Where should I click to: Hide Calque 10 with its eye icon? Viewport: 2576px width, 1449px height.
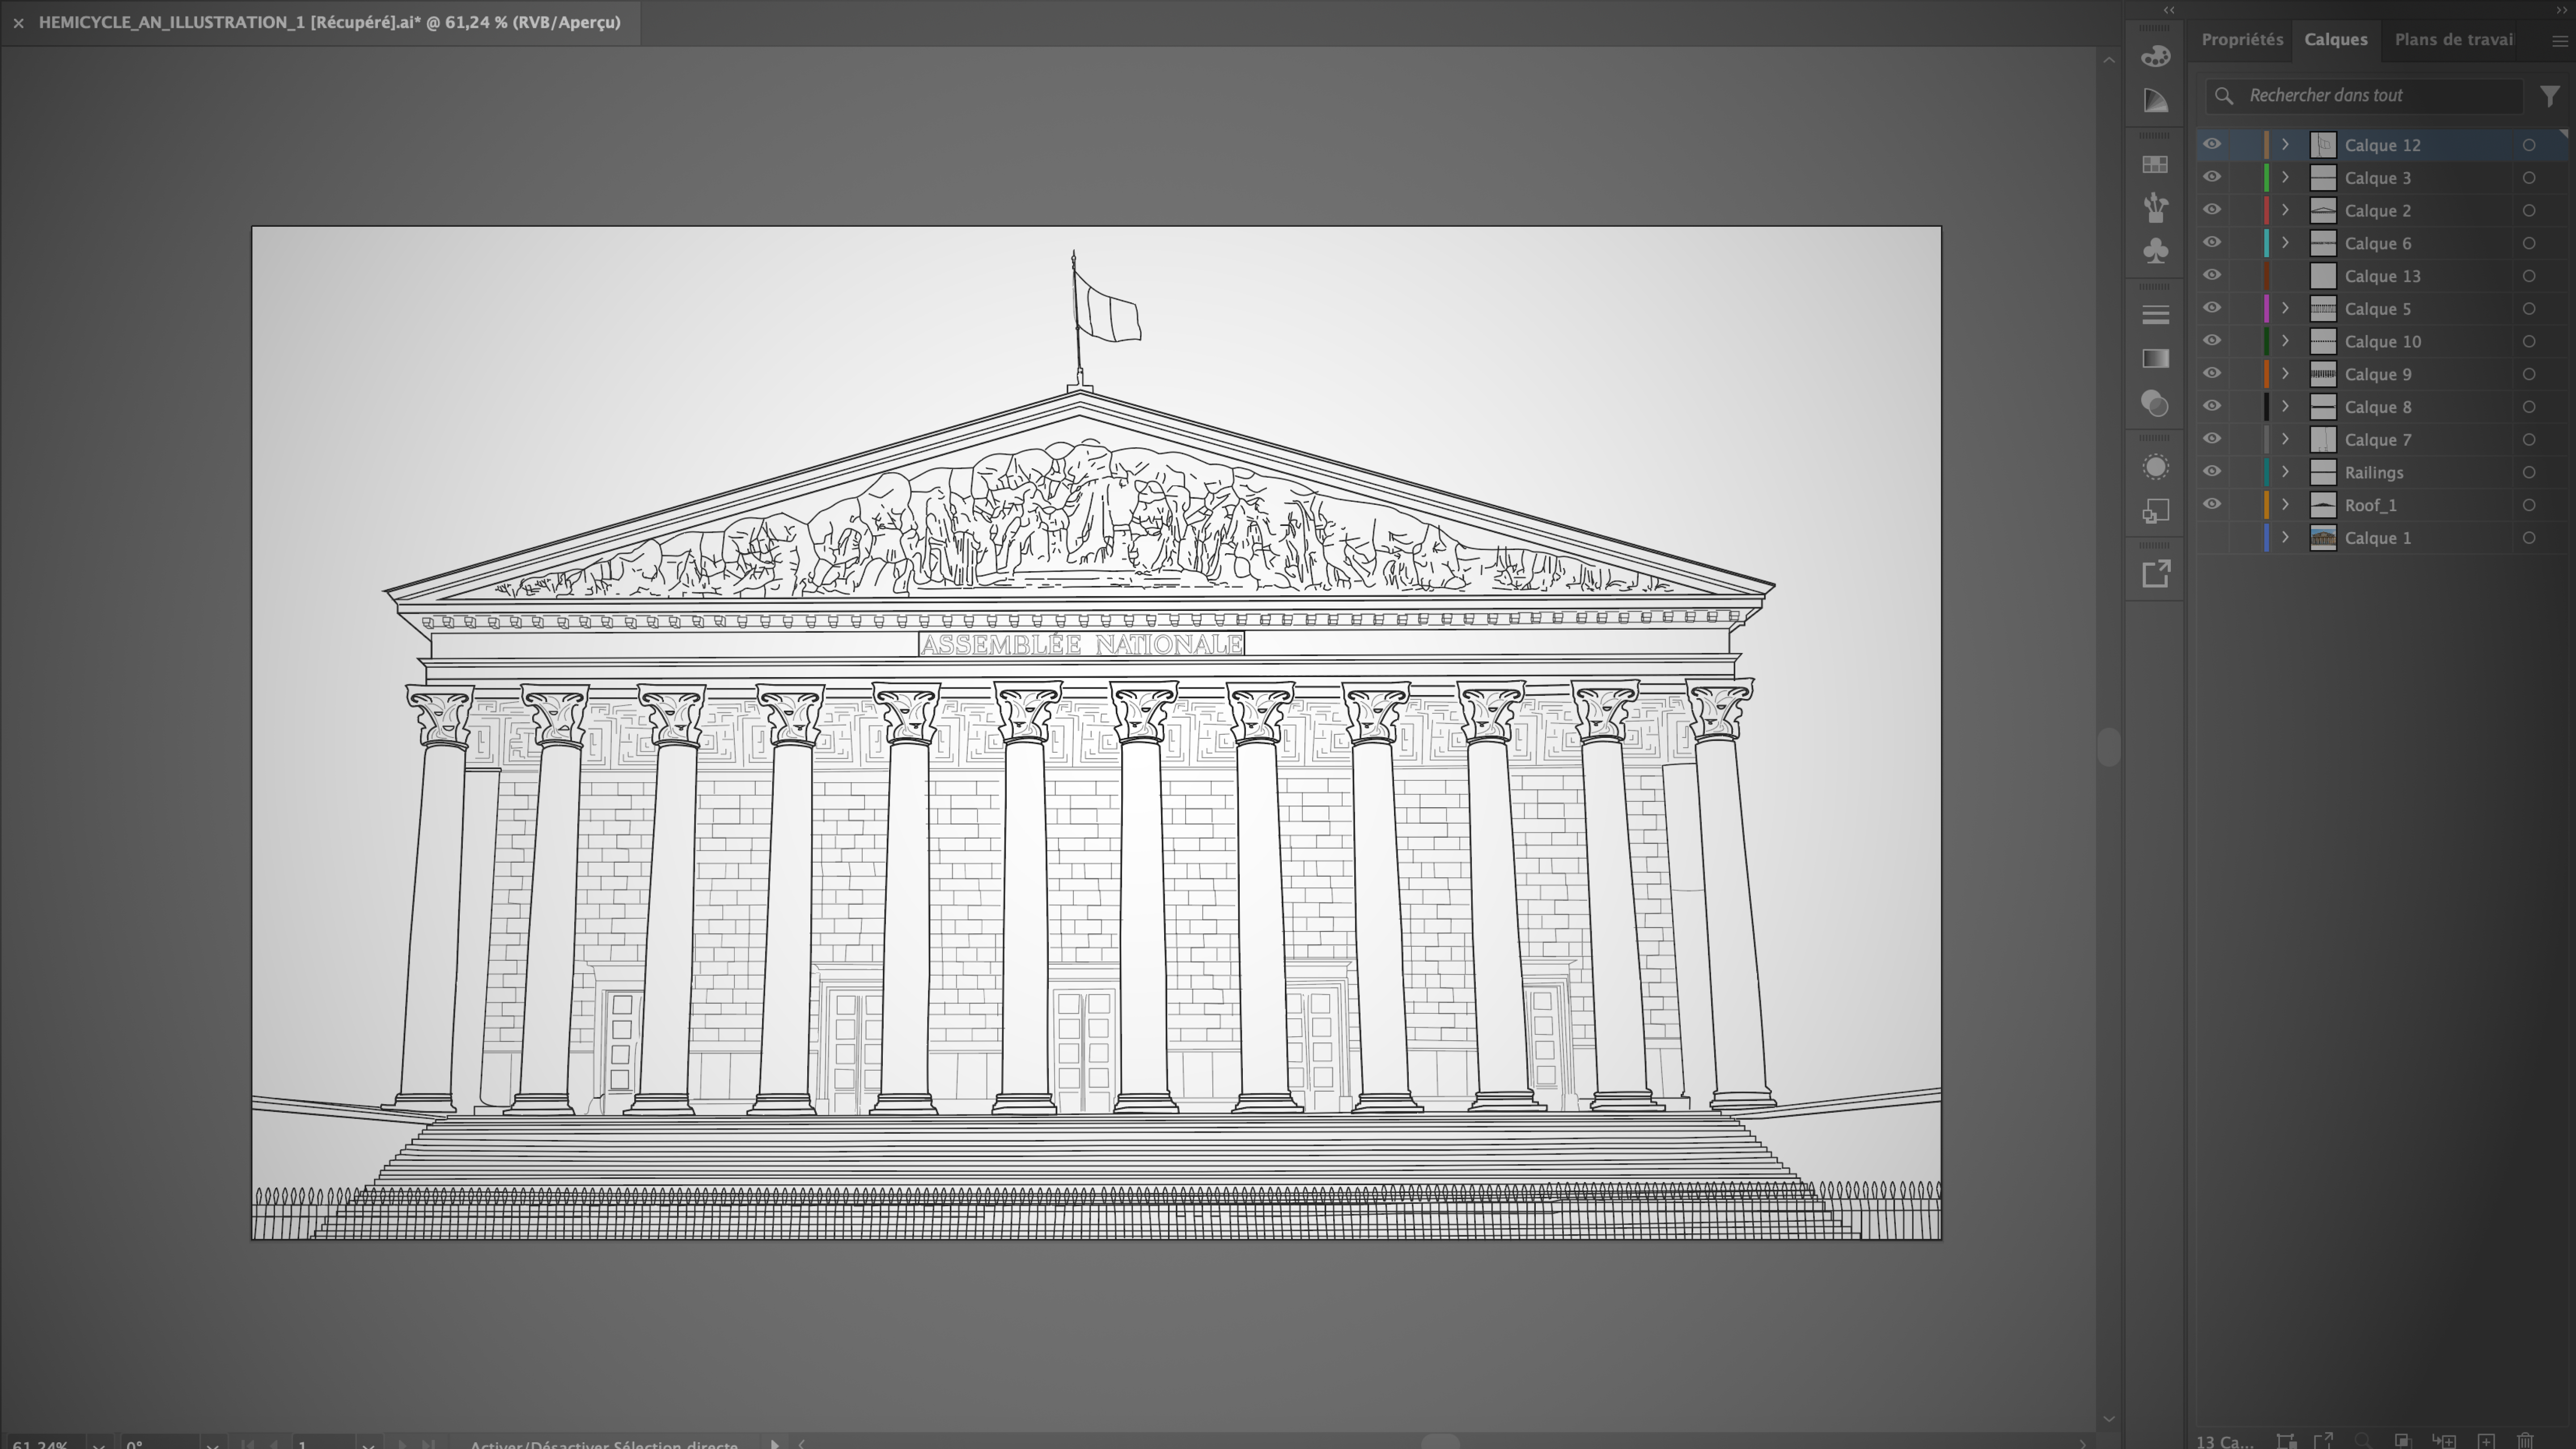[x=2211, y=341]
